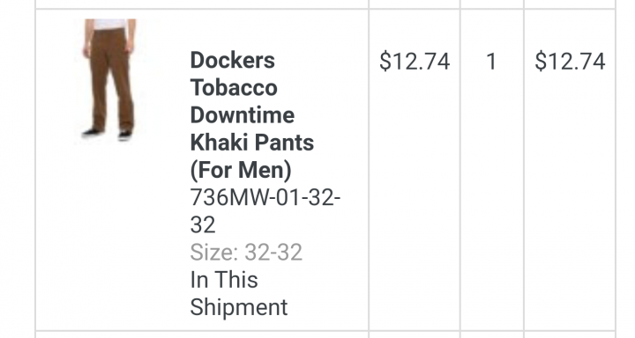Screen dimensions: 635x338
Task: Click "Tobacco" in the product name
Action: coord(234,88)
